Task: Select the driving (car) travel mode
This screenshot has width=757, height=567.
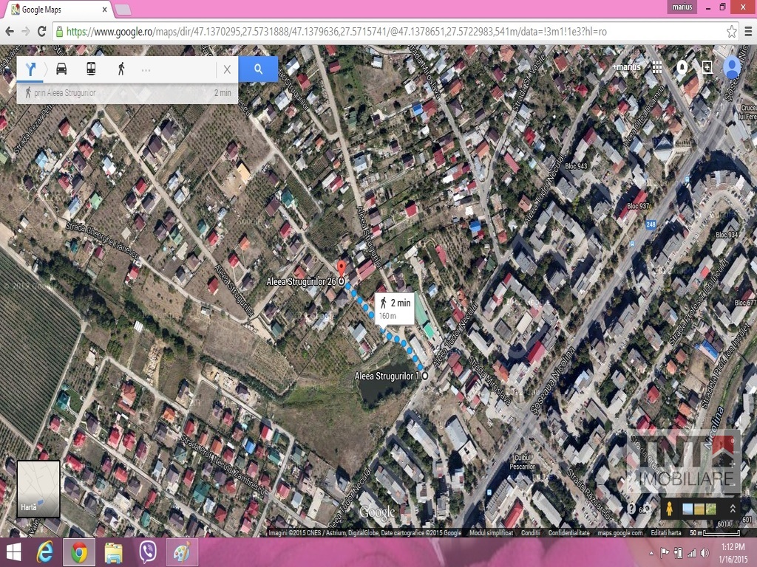Action: [x=61, y=69]
